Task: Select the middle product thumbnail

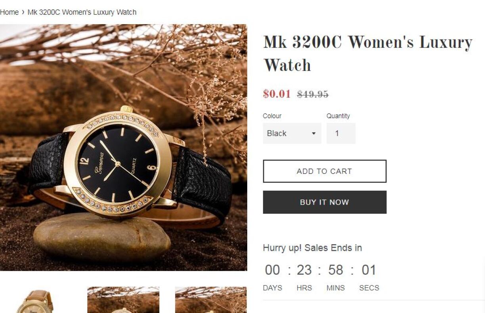Action: tap(123, 300)
